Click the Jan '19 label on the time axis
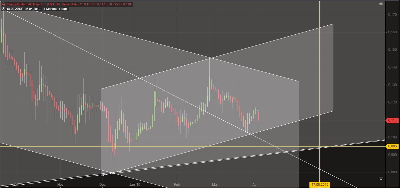Viewport: 400px width, 188px height. (135, 185)
